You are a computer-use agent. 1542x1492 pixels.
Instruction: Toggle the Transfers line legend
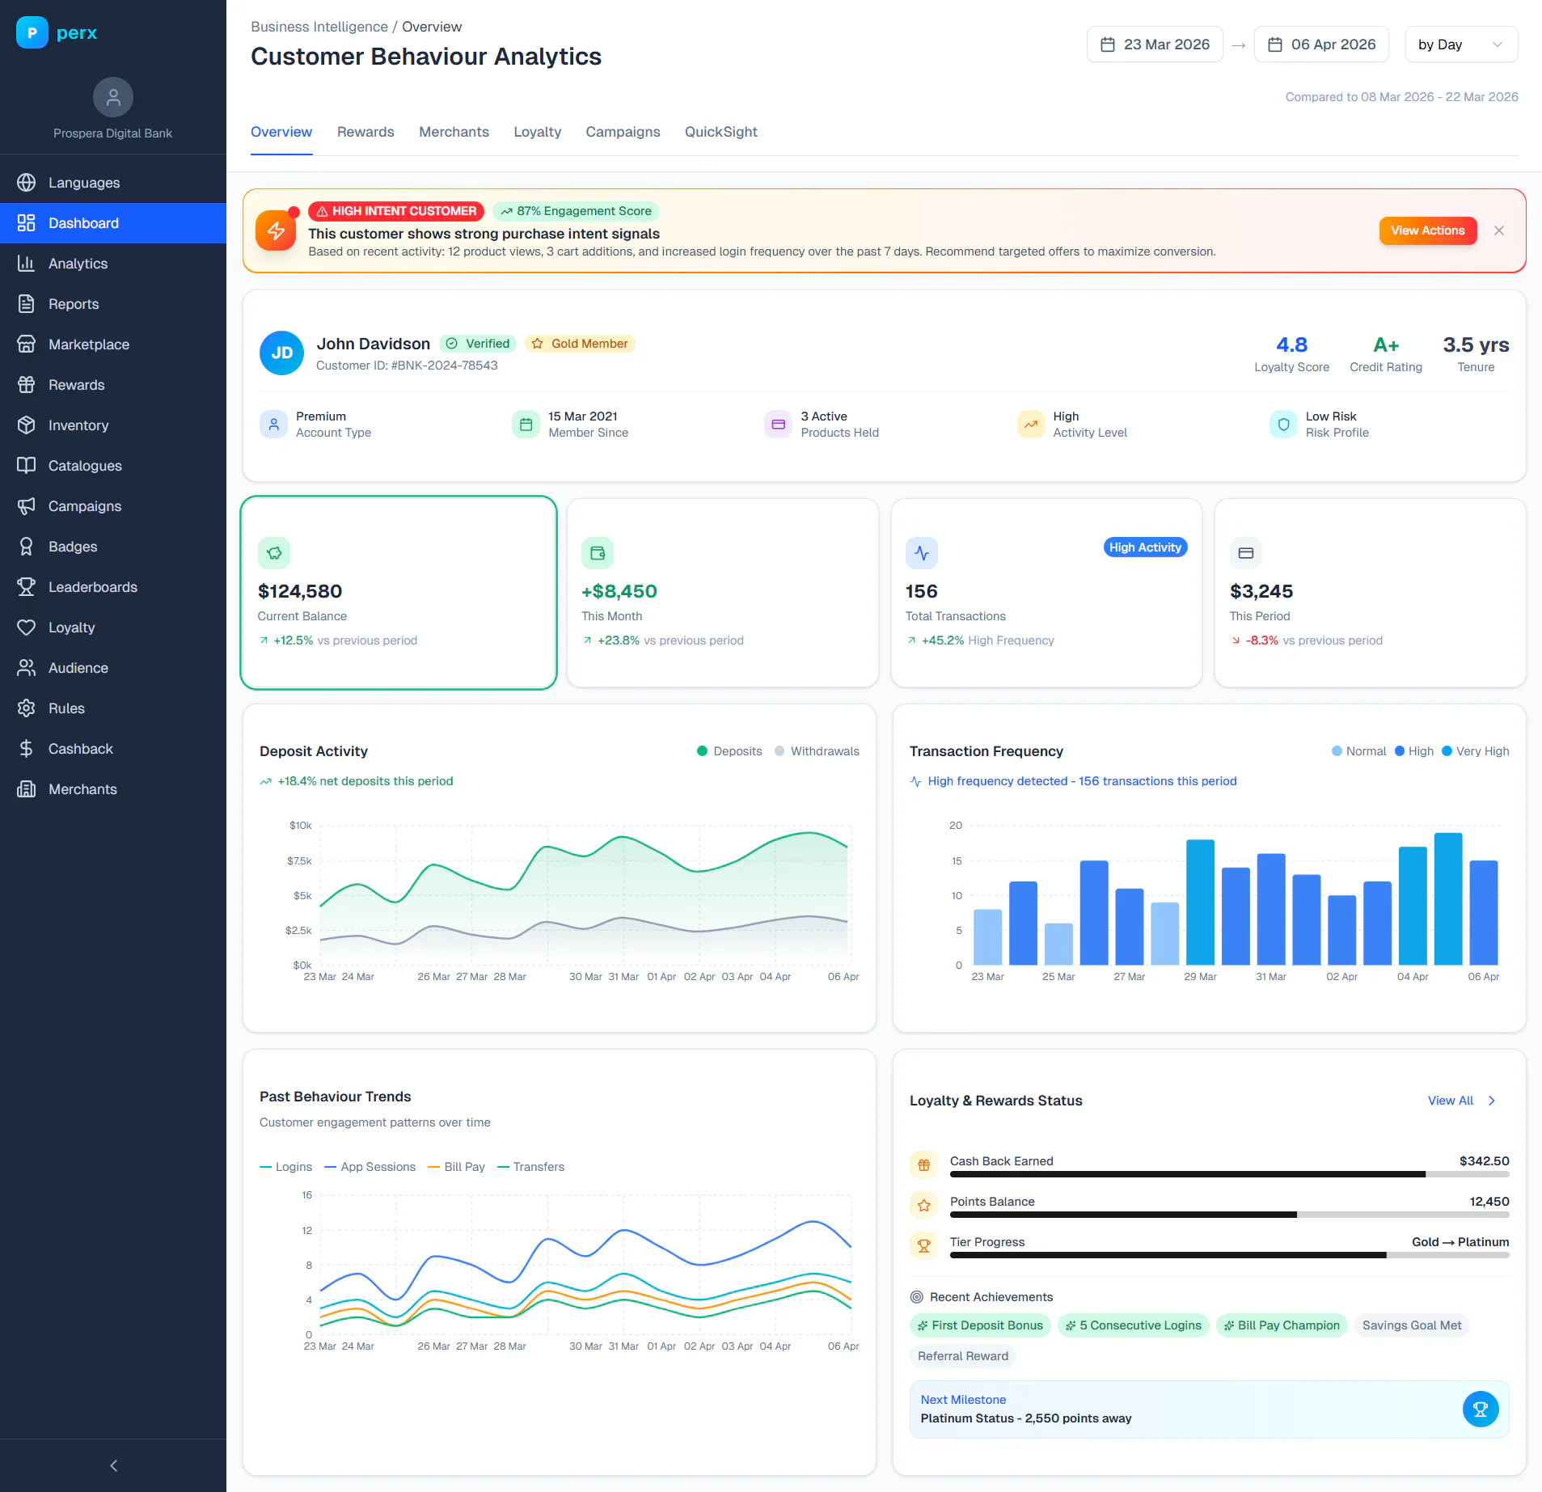(x=530, y=1167)
